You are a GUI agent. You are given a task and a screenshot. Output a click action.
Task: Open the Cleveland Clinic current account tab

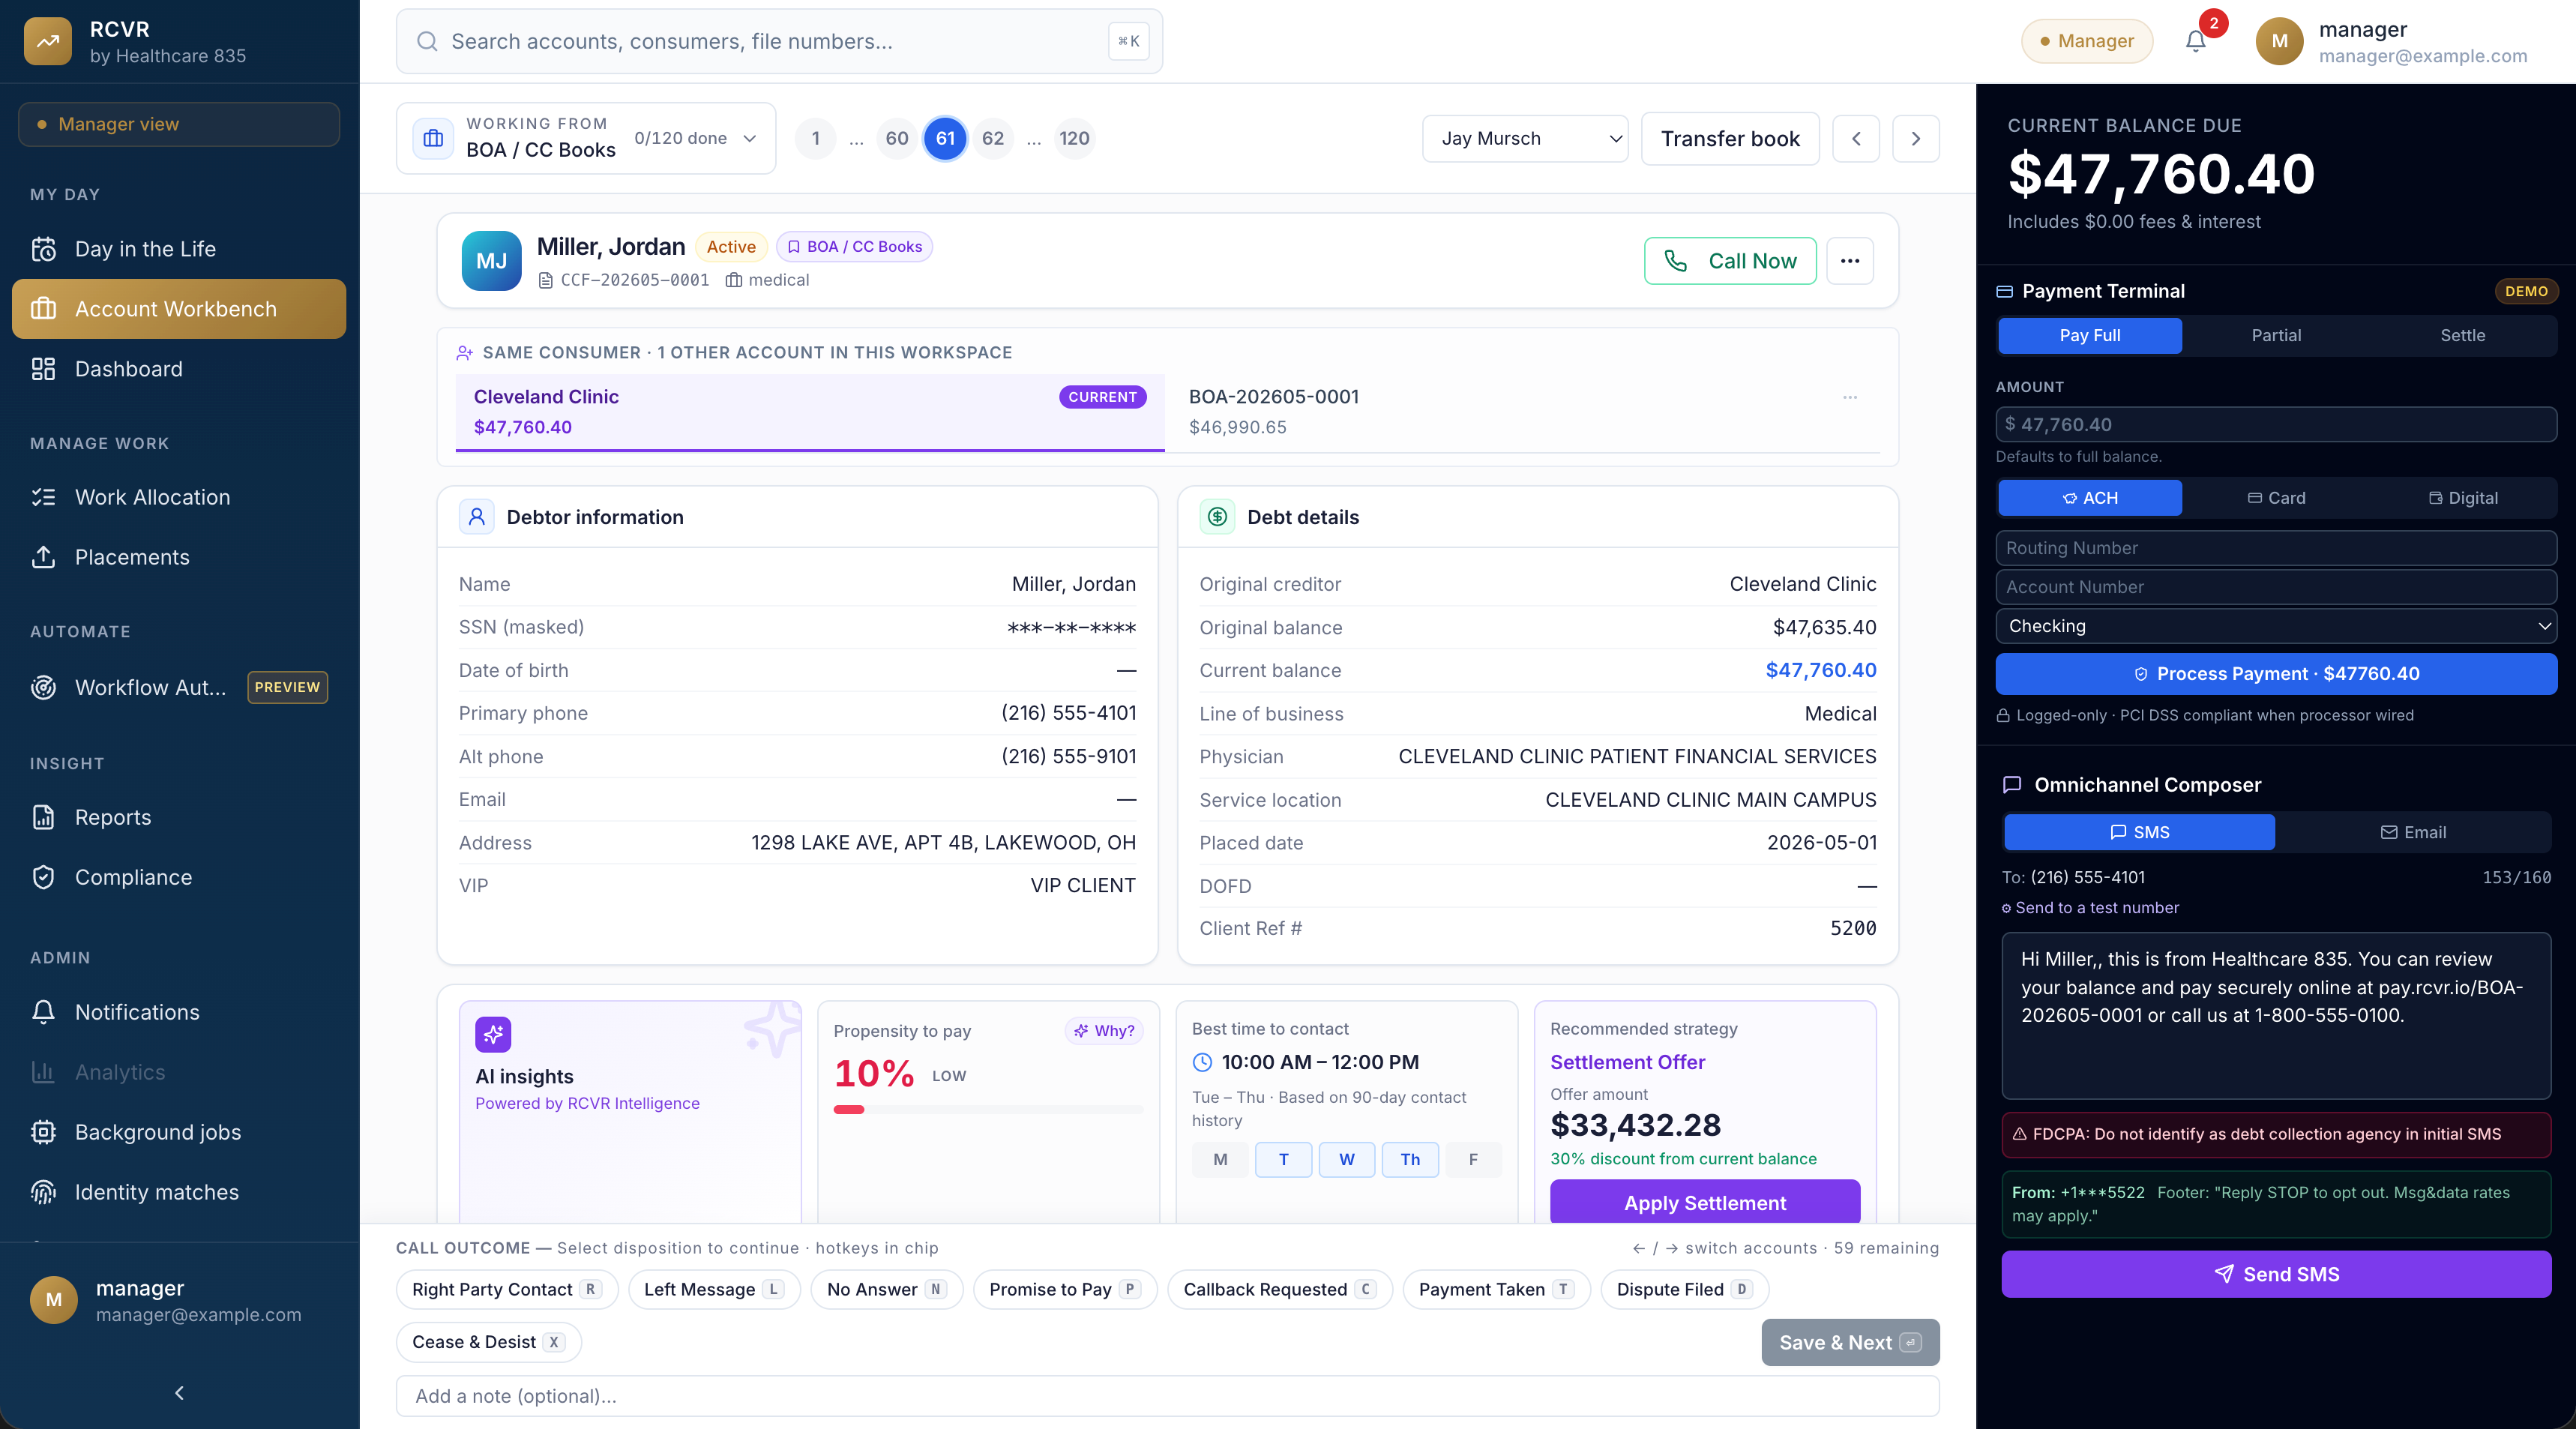[x=810, y=412]
